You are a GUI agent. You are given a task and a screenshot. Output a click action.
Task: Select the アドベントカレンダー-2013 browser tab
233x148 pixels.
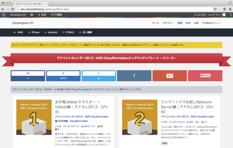tap(31, 4)
